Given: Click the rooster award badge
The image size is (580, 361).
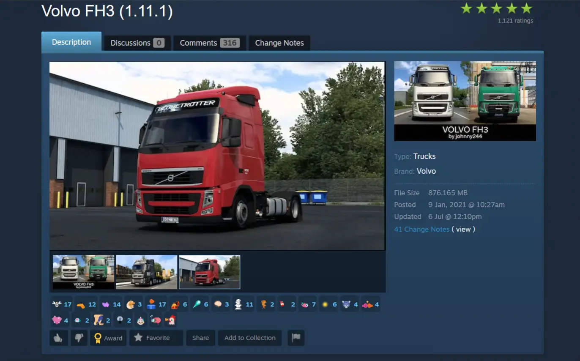Looking at the screenshot, I should tap(170, 320).
